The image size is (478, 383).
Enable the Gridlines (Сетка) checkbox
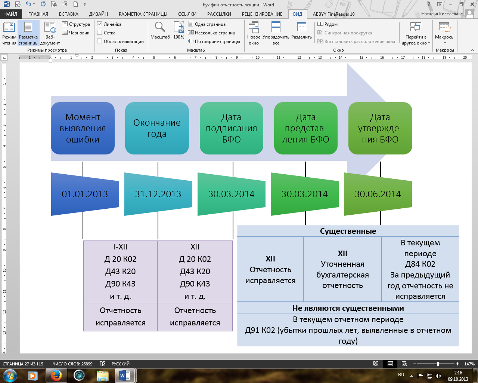[100, 33]
